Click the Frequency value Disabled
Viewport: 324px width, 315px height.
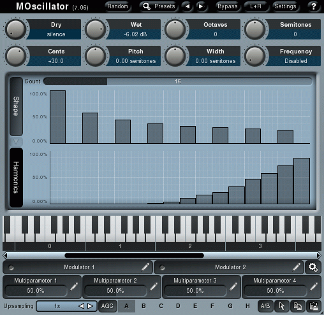pyautogui.click(x=295, y=61)
